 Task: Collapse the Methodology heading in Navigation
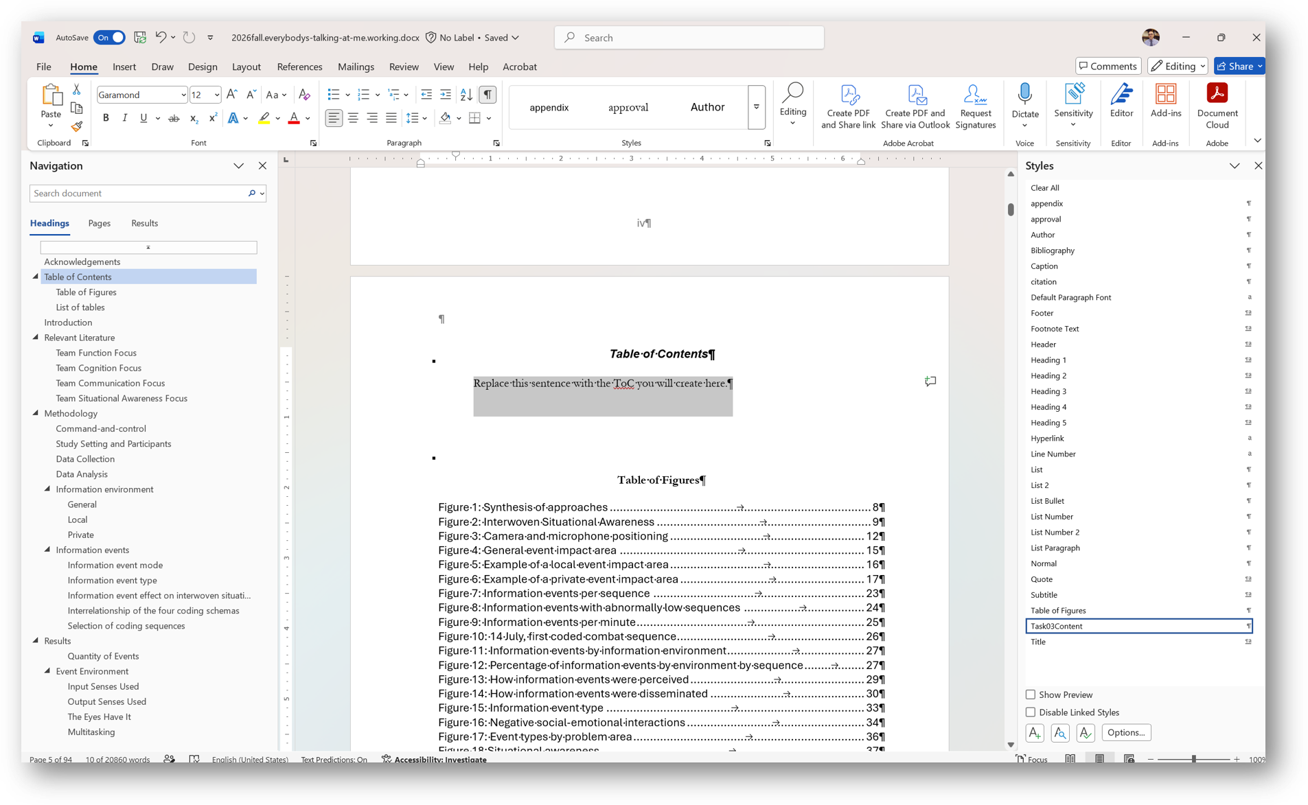pyautogui.click(x=36, y=413)
